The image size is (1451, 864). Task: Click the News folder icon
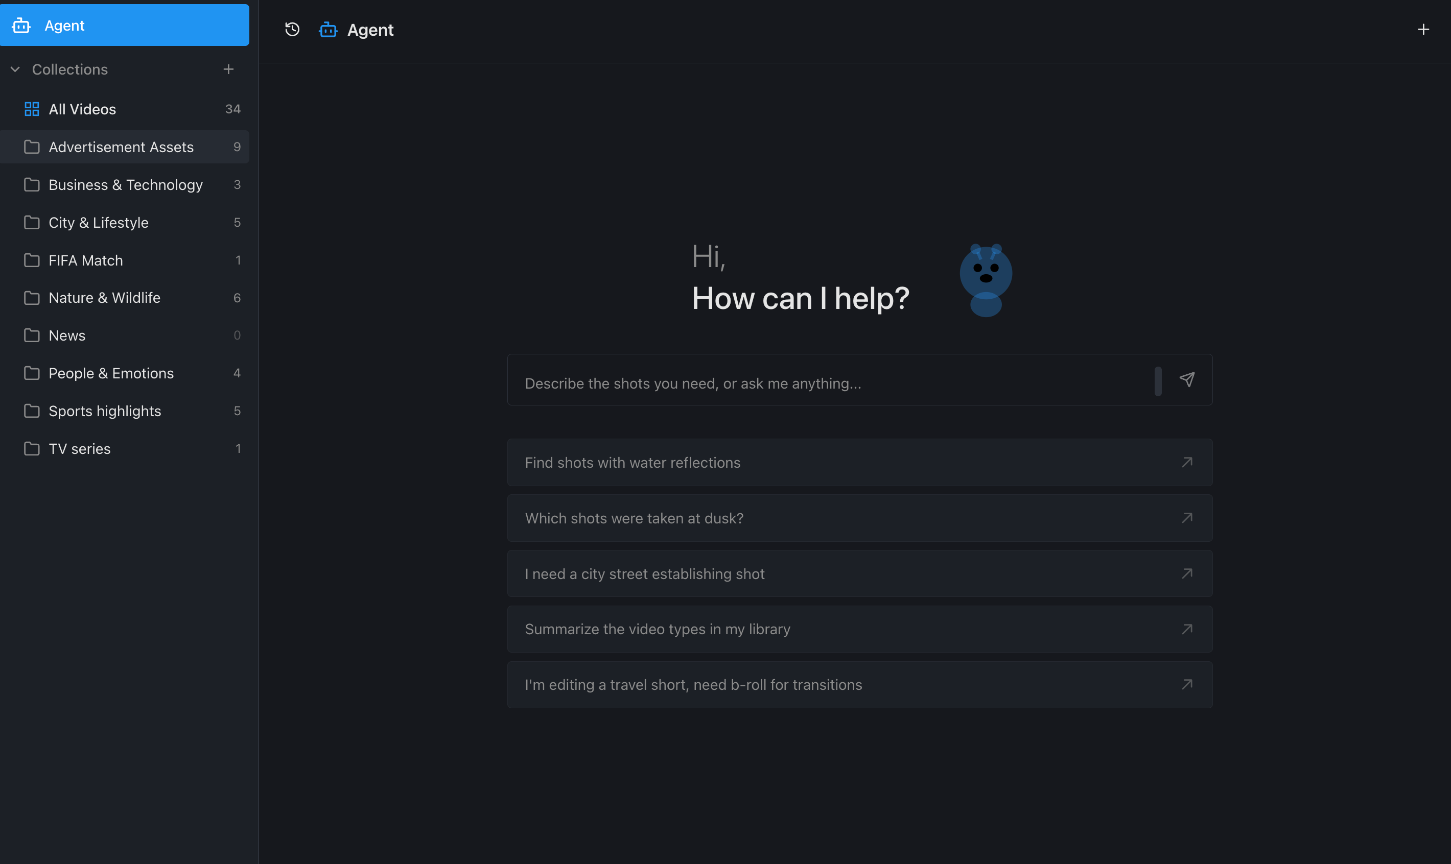pyautogui.click(x=32, y=335)
